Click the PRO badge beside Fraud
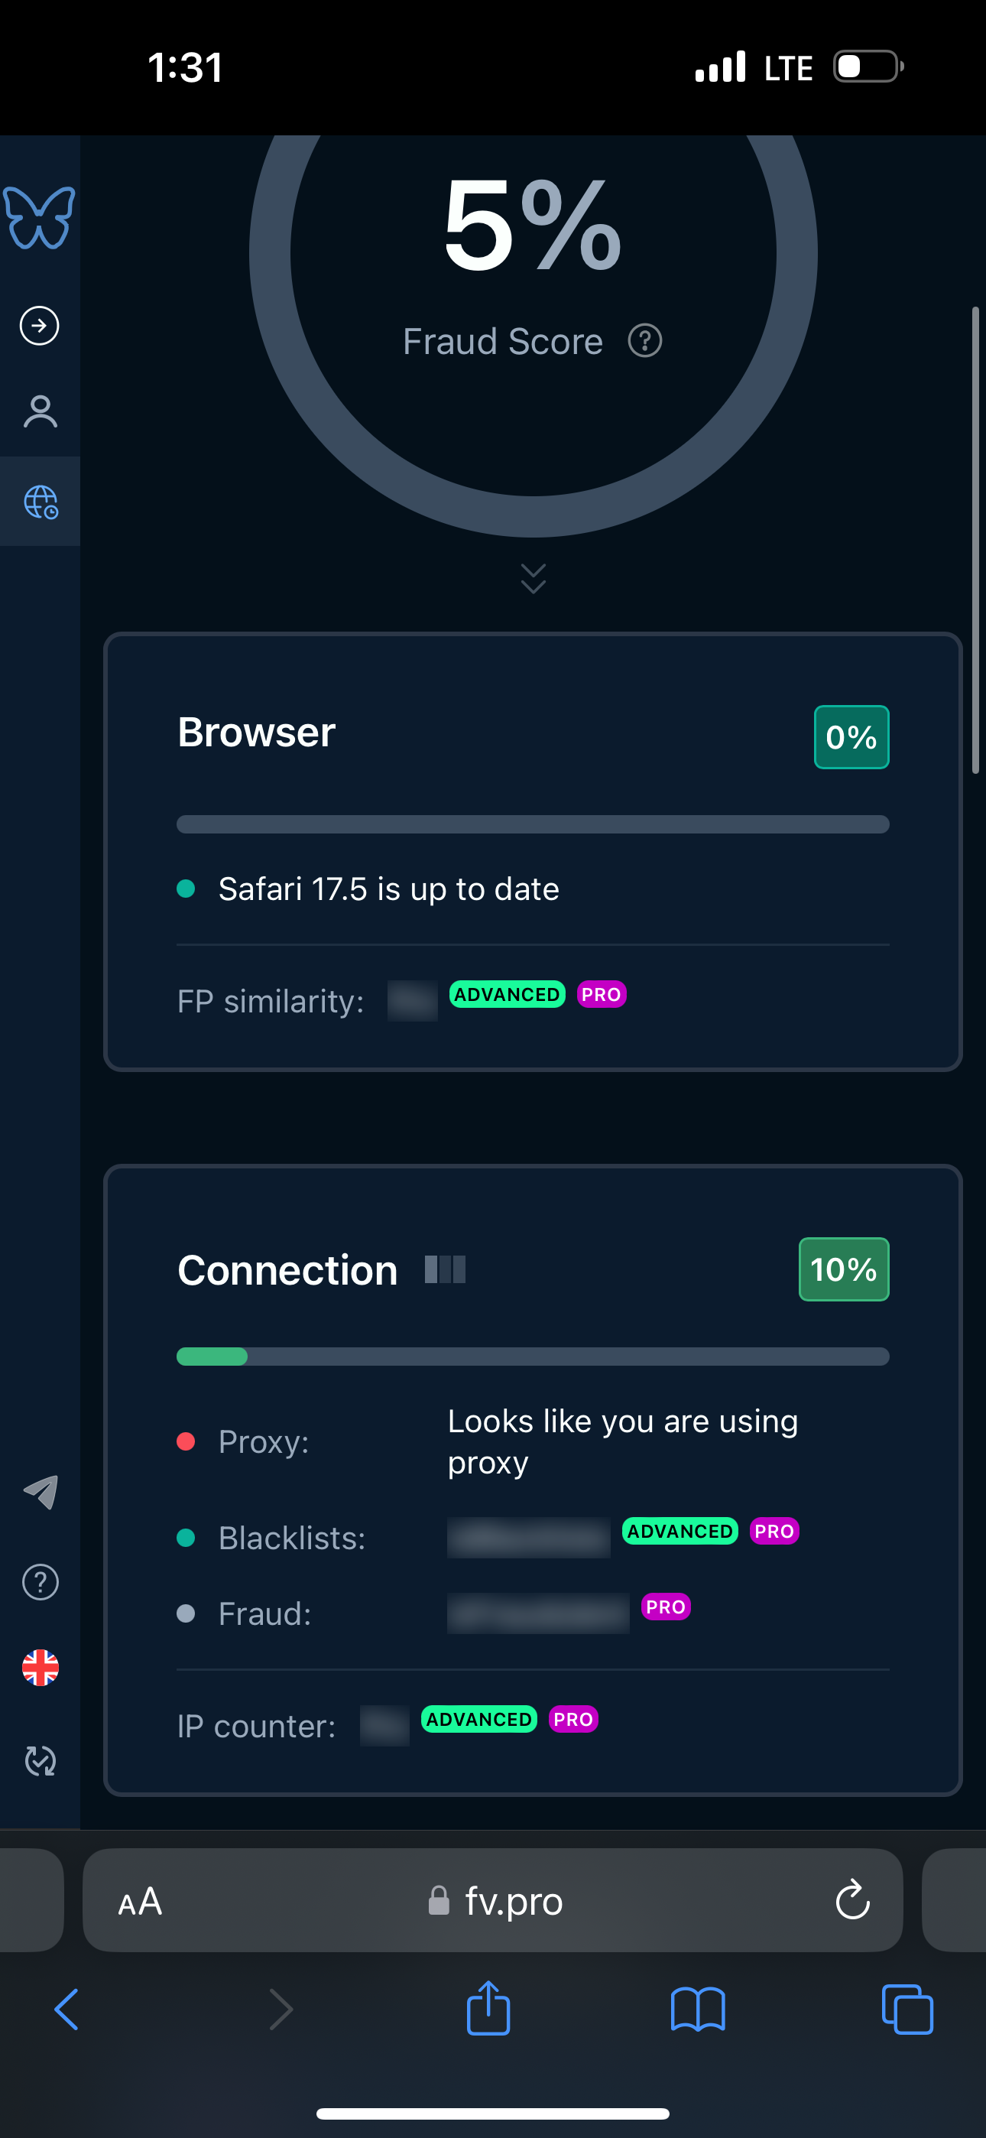This screenshot has width=986, height=2138. (666, 1607)
